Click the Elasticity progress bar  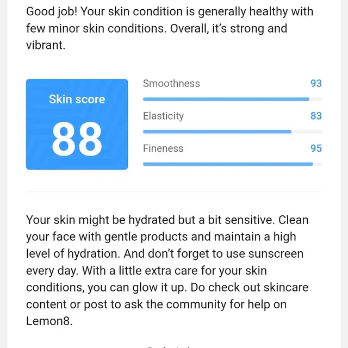coord(232,132)
